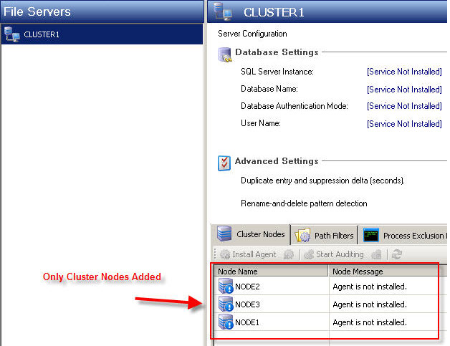Click the 'User Name:' label
This screenshot has height=346, width=450.
[x=261, y=123]
